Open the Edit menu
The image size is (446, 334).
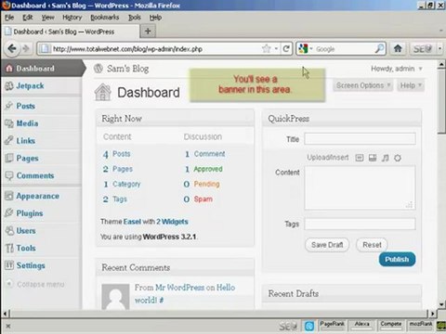click(28, 18)
